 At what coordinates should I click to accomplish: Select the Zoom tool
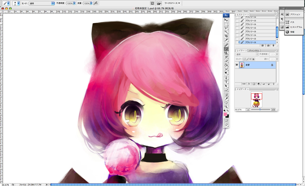226,107
